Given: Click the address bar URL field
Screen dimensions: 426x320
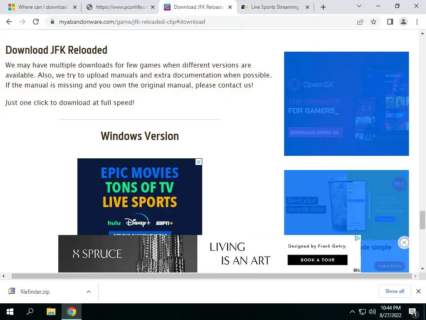Looking at the screenshot, I should [x=201, y=22].
